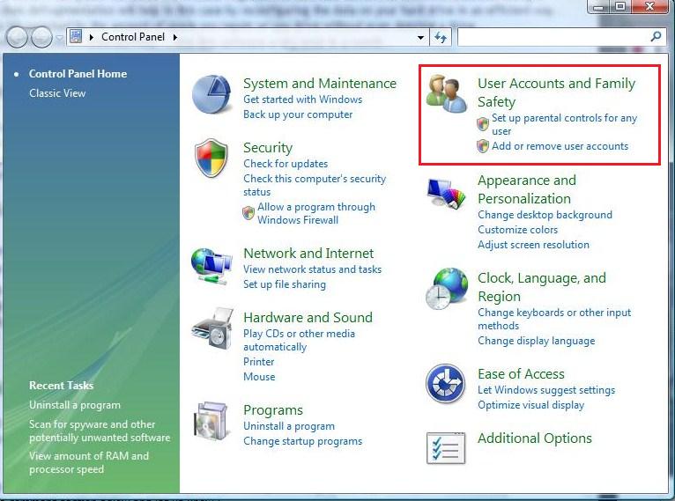Click Get started with Windows
The width and height of the screenshot is (675, 501).
click(x=302, y=99)
